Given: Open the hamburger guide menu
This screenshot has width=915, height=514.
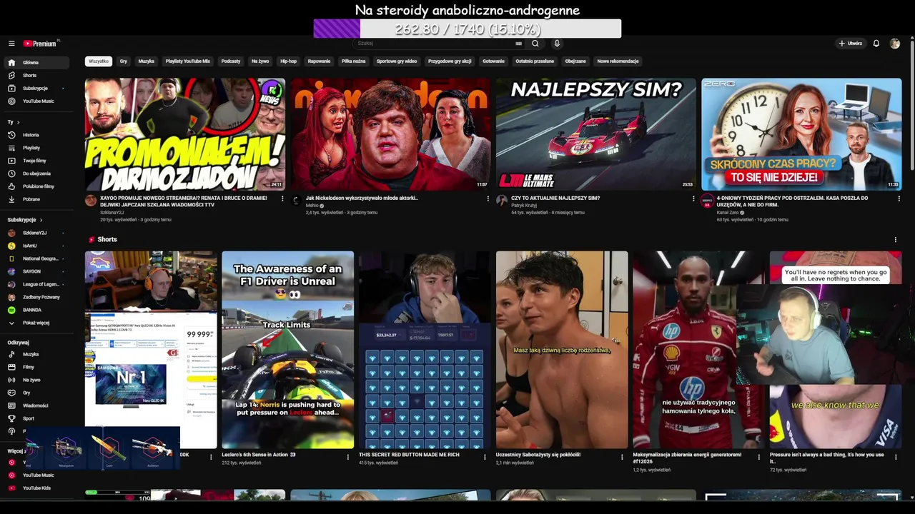Looking at the screenshot, I should point(11,44).
